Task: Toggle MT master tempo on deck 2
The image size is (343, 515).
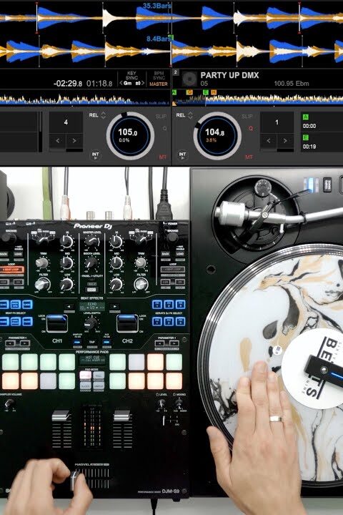Action: pyautogui.click(x=249, y=157)
